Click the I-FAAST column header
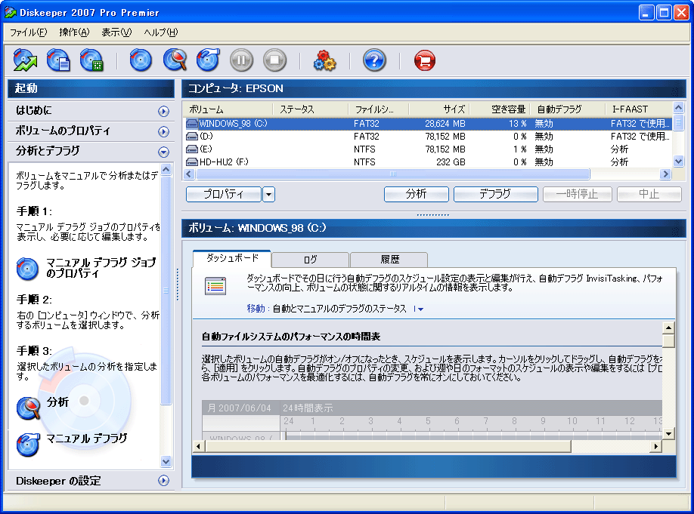The width and height of the screenshot is (694, 514). pos(639,109)
